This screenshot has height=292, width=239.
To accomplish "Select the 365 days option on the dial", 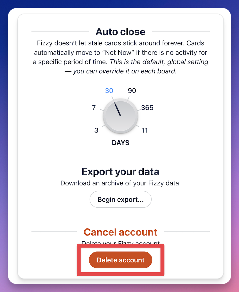I will 146,108.
